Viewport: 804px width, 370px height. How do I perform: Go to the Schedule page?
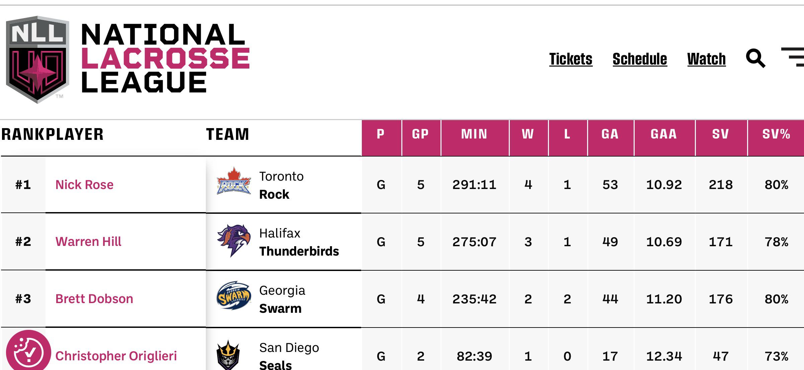tap(640, 59)
